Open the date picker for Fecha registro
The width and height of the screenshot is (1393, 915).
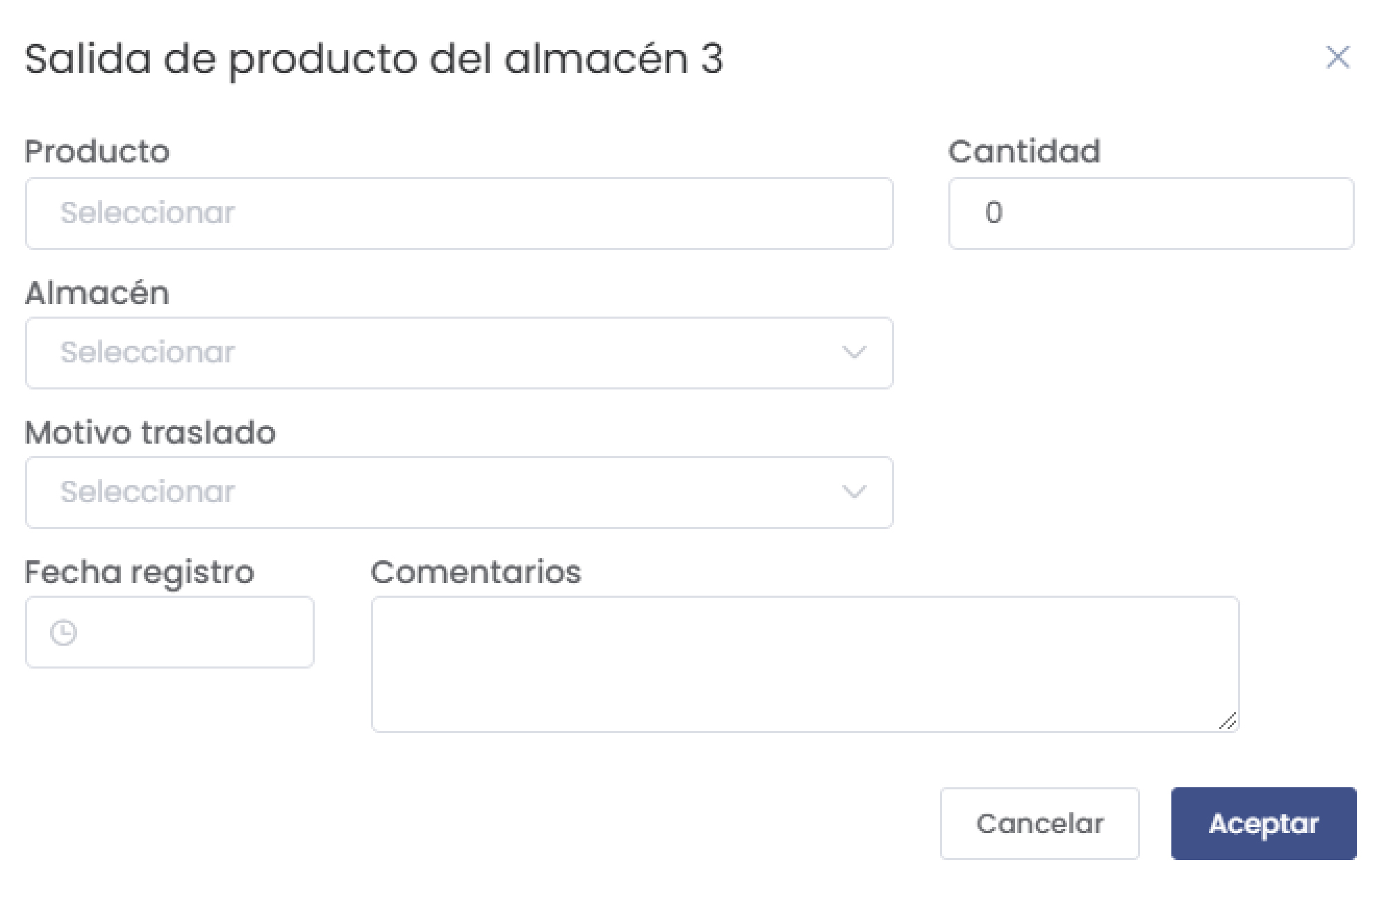[169, 632]
